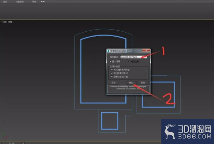214x144 pixels.
Task: Toggle the first checkbox under 几何体选项
Action: (x=112, y=70)
